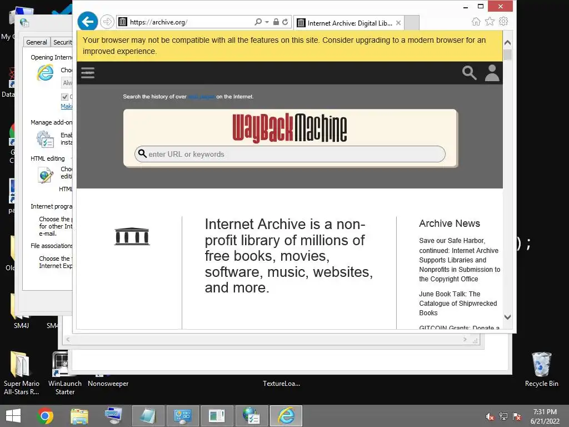The width and height of the screenshot is (569, 427).
Task: Click the Manage add-ons gear icon
Action: (x=45, y=138)
